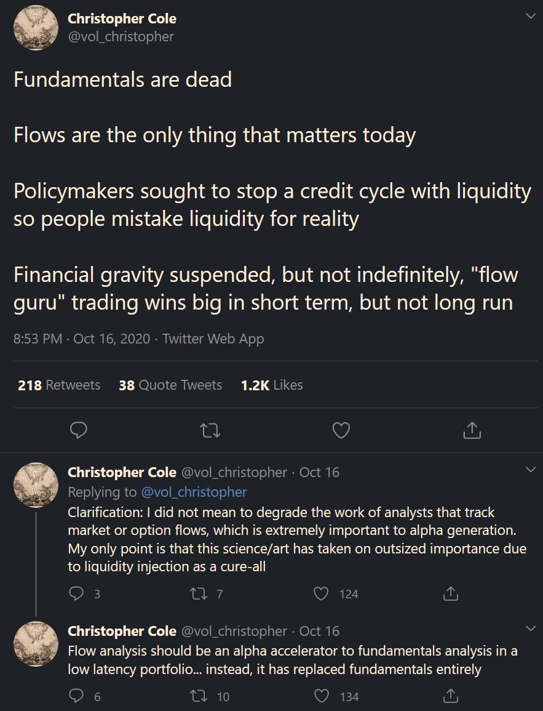Viewport: 543px width, 711px height.
Task: Open the main tweet's more options chevron
Action: (x=529, y=17)
